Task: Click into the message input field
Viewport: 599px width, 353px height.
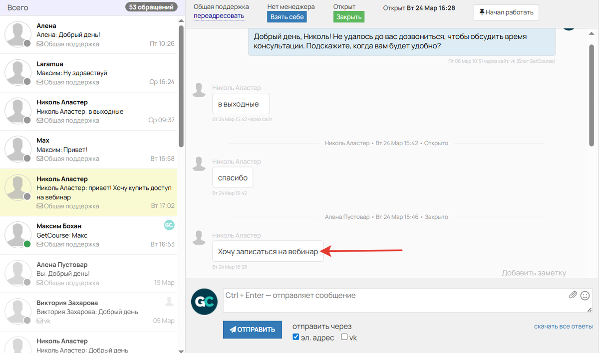Action: [x=394, y=301]
